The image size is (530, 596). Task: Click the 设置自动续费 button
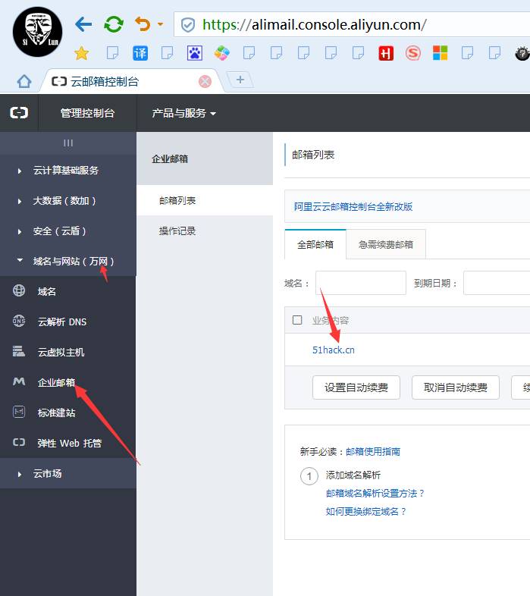[356, 387]
